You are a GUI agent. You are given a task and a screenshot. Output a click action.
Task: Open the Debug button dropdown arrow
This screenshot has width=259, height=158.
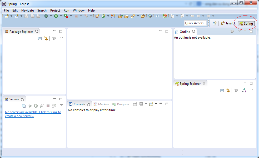coord(51,16)
